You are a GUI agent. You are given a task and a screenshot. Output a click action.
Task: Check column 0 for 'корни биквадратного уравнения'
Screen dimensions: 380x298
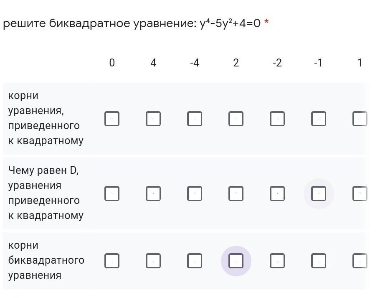pos(112,261)
